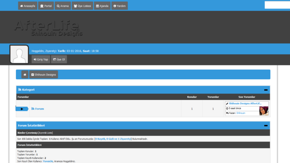Click the Ayrıntılı Liste link
Viewport: 290px width, 163px height.
(x=45, y=133)
